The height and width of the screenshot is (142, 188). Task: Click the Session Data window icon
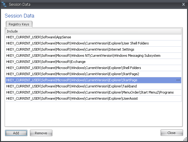[4, 4]
